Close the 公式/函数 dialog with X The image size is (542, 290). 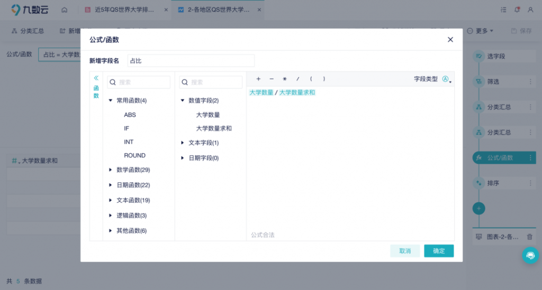tap(450, 40)
